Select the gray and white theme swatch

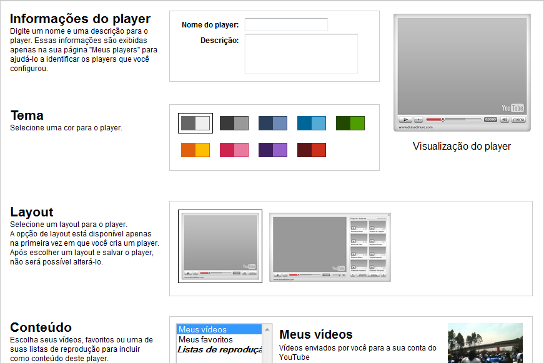point(195,123)
